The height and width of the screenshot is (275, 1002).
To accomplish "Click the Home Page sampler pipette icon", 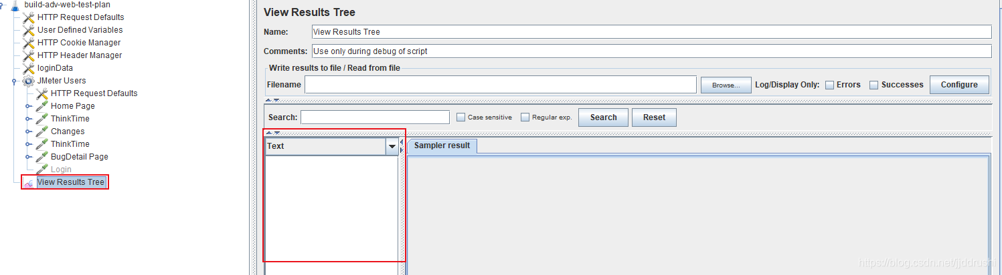I will (41, 106).
